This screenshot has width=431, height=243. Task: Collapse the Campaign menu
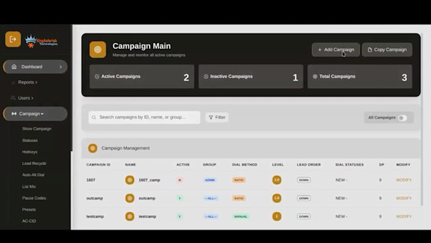click(35, 114)
